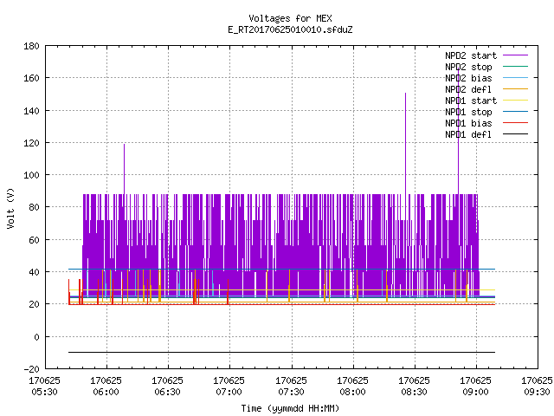This screenshot has height=416, width=554.
Task: Click the blue NPD1 stop legend line
Action: click(x=516, y=112)
